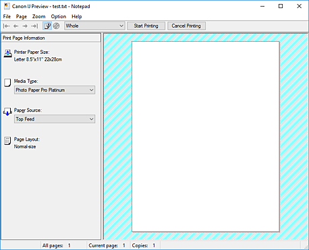Open the File menu
309x250 pixels.
pyautogui.click(x=7, y=16)
